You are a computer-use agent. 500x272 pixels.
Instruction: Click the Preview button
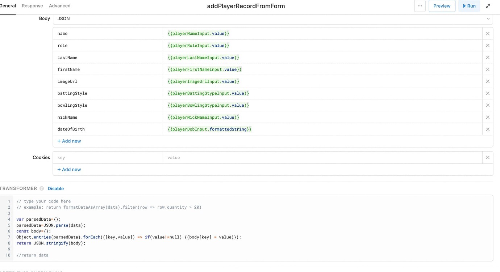click(x=442, y=6)
